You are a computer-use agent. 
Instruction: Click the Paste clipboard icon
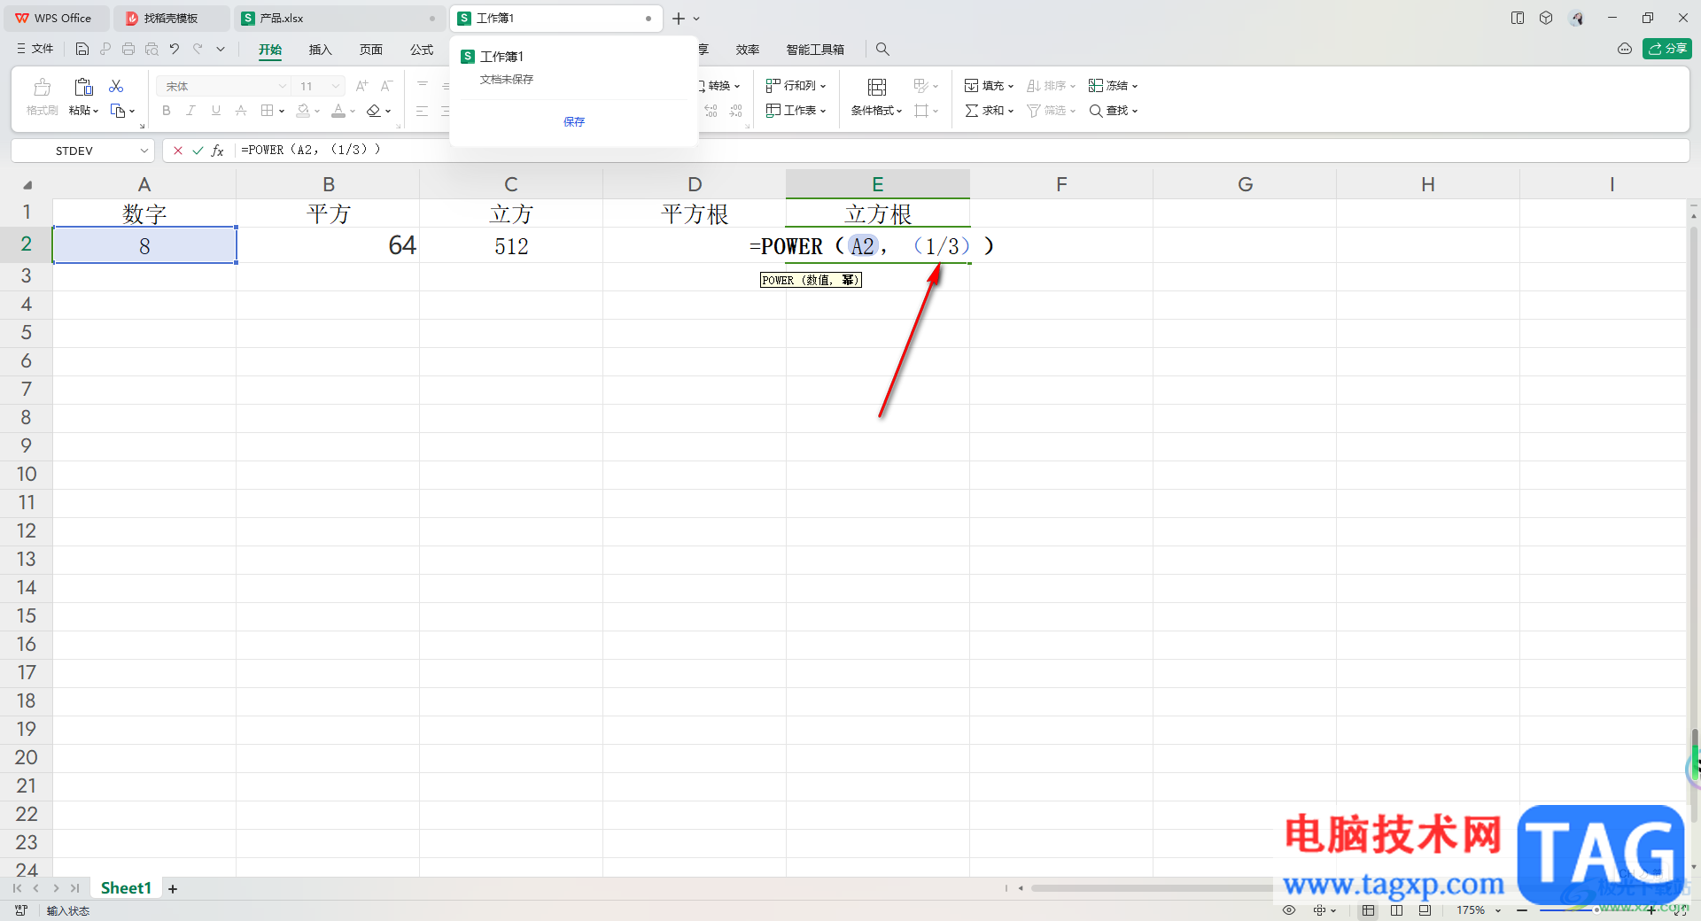83,86
